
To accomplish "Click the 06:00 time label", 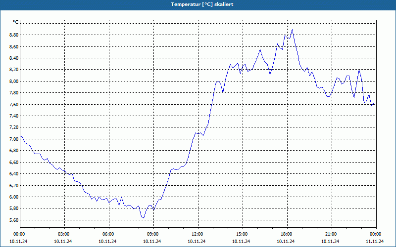I will (x=109, y=234).
